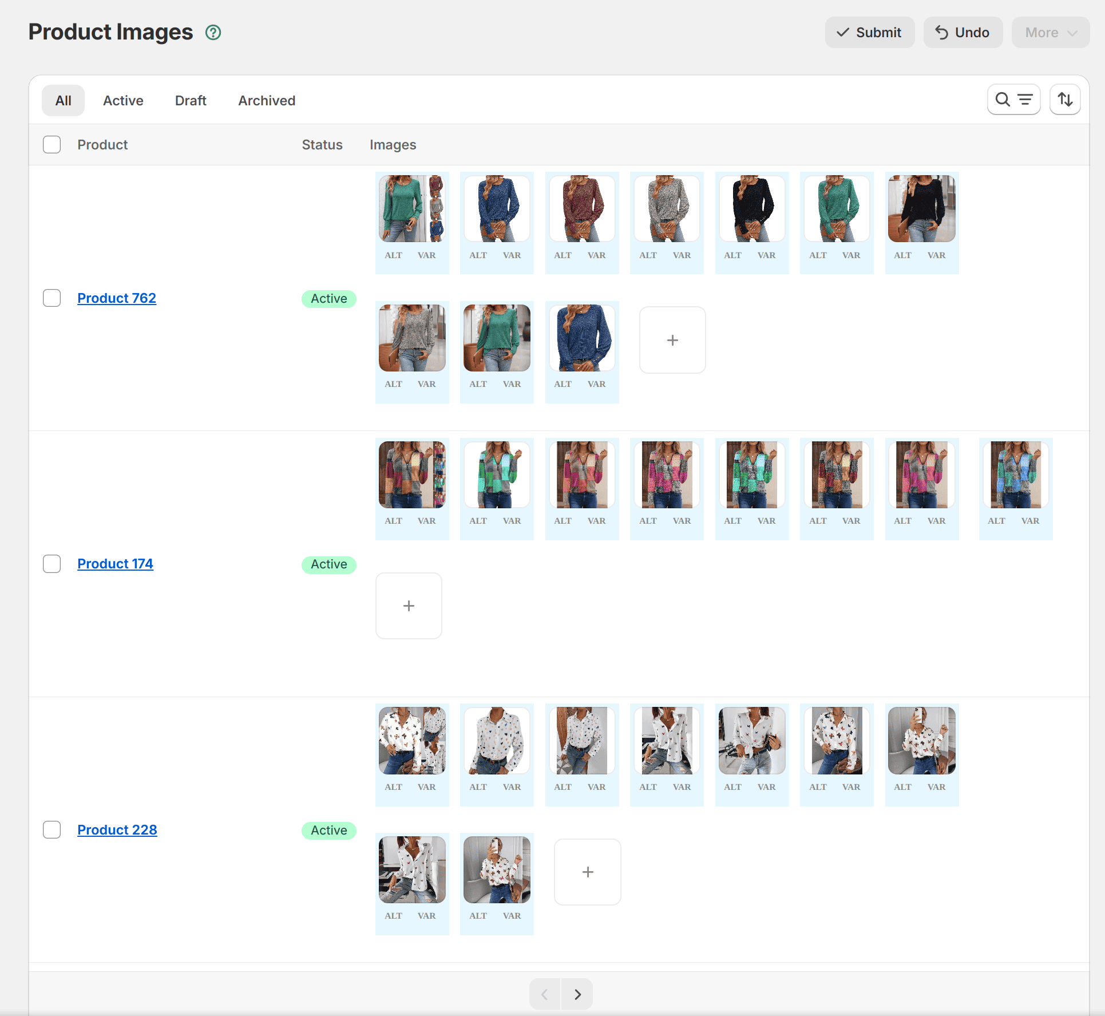Select all products with the header checkbox
Viewport: 1105px width, 1016px height.
pyautogui.click(x=52, y=144)
